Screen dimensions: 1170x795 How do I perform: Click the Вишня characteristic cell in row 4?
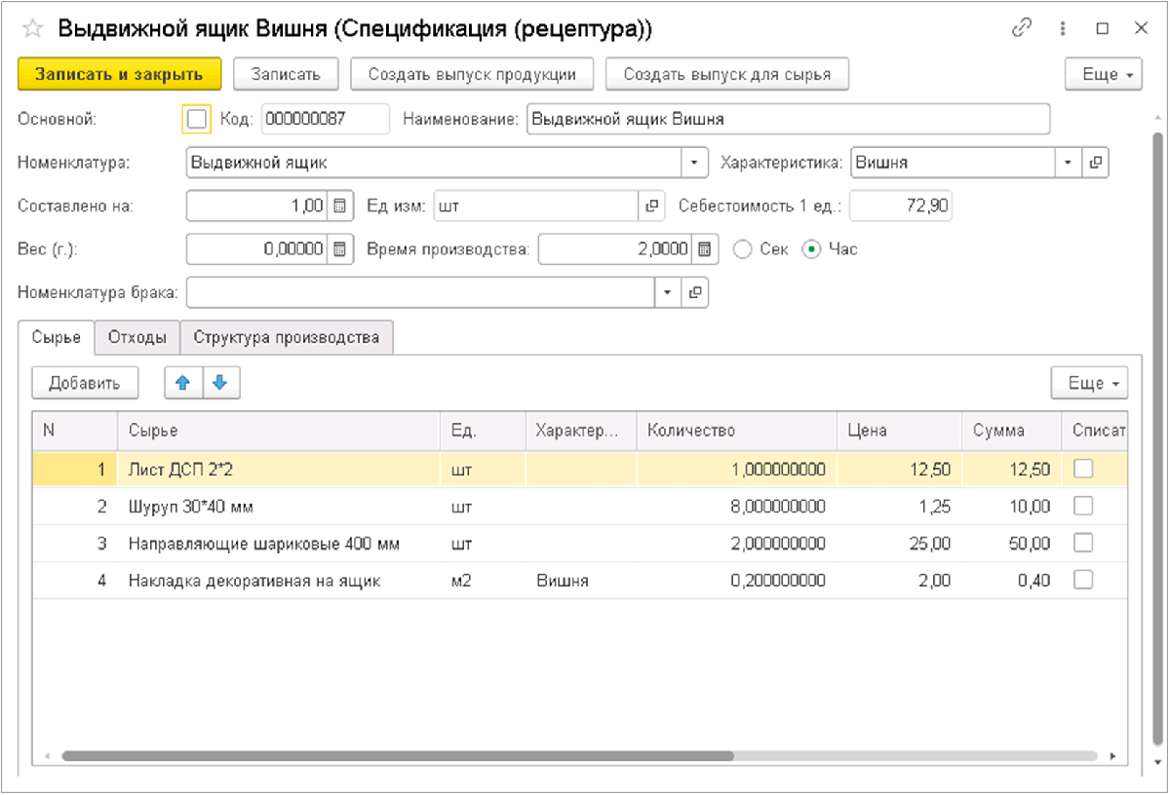(x=580, y=580)
